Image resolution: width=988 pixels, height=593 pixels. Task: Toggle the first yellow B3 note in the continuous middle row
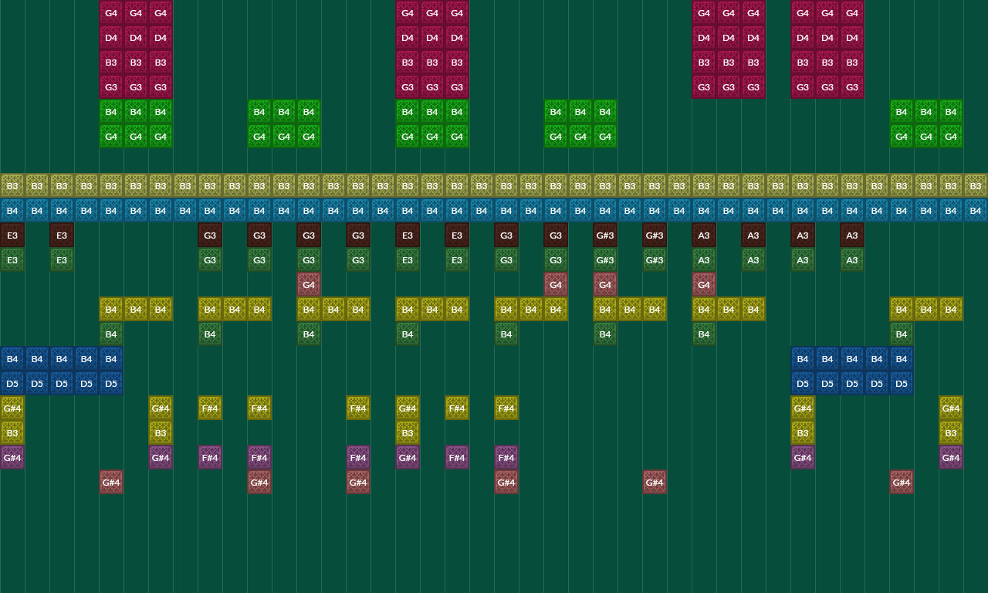[12, 185]
